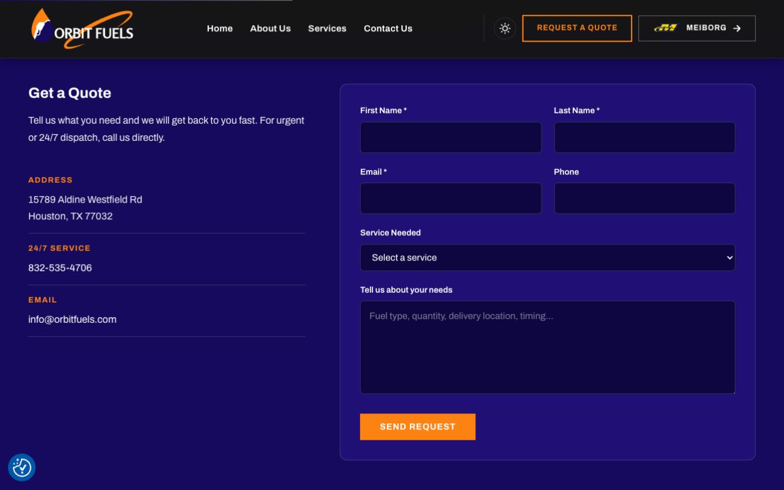Click the info@orbitfuels.com email address
This screenshot has height=490, width=784.
[x=72, y=319]
